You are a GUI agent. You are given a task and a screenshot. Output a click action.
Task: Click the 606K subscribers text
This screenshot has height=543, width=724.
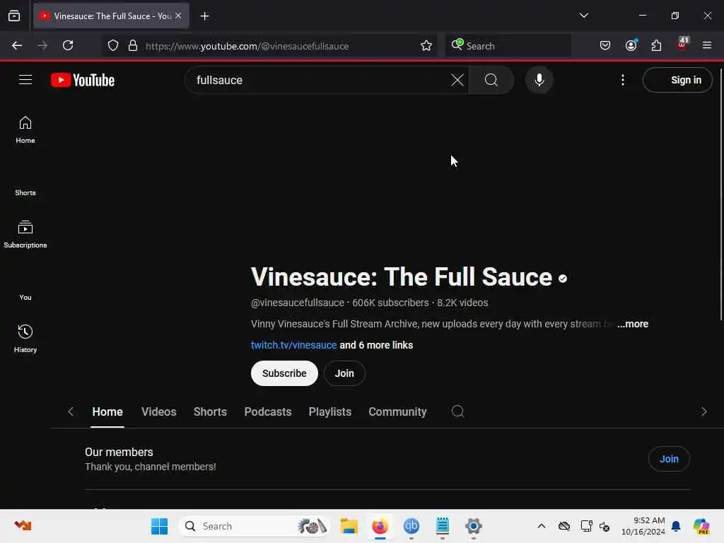[x=390, y=303]
